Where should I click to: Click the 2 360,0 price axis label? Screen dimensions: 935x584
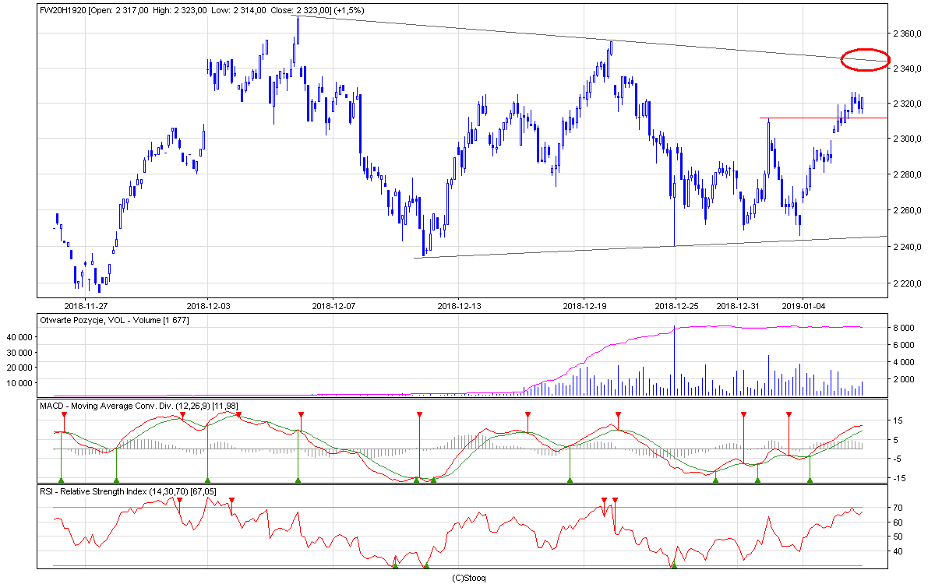tap(907, 33)
